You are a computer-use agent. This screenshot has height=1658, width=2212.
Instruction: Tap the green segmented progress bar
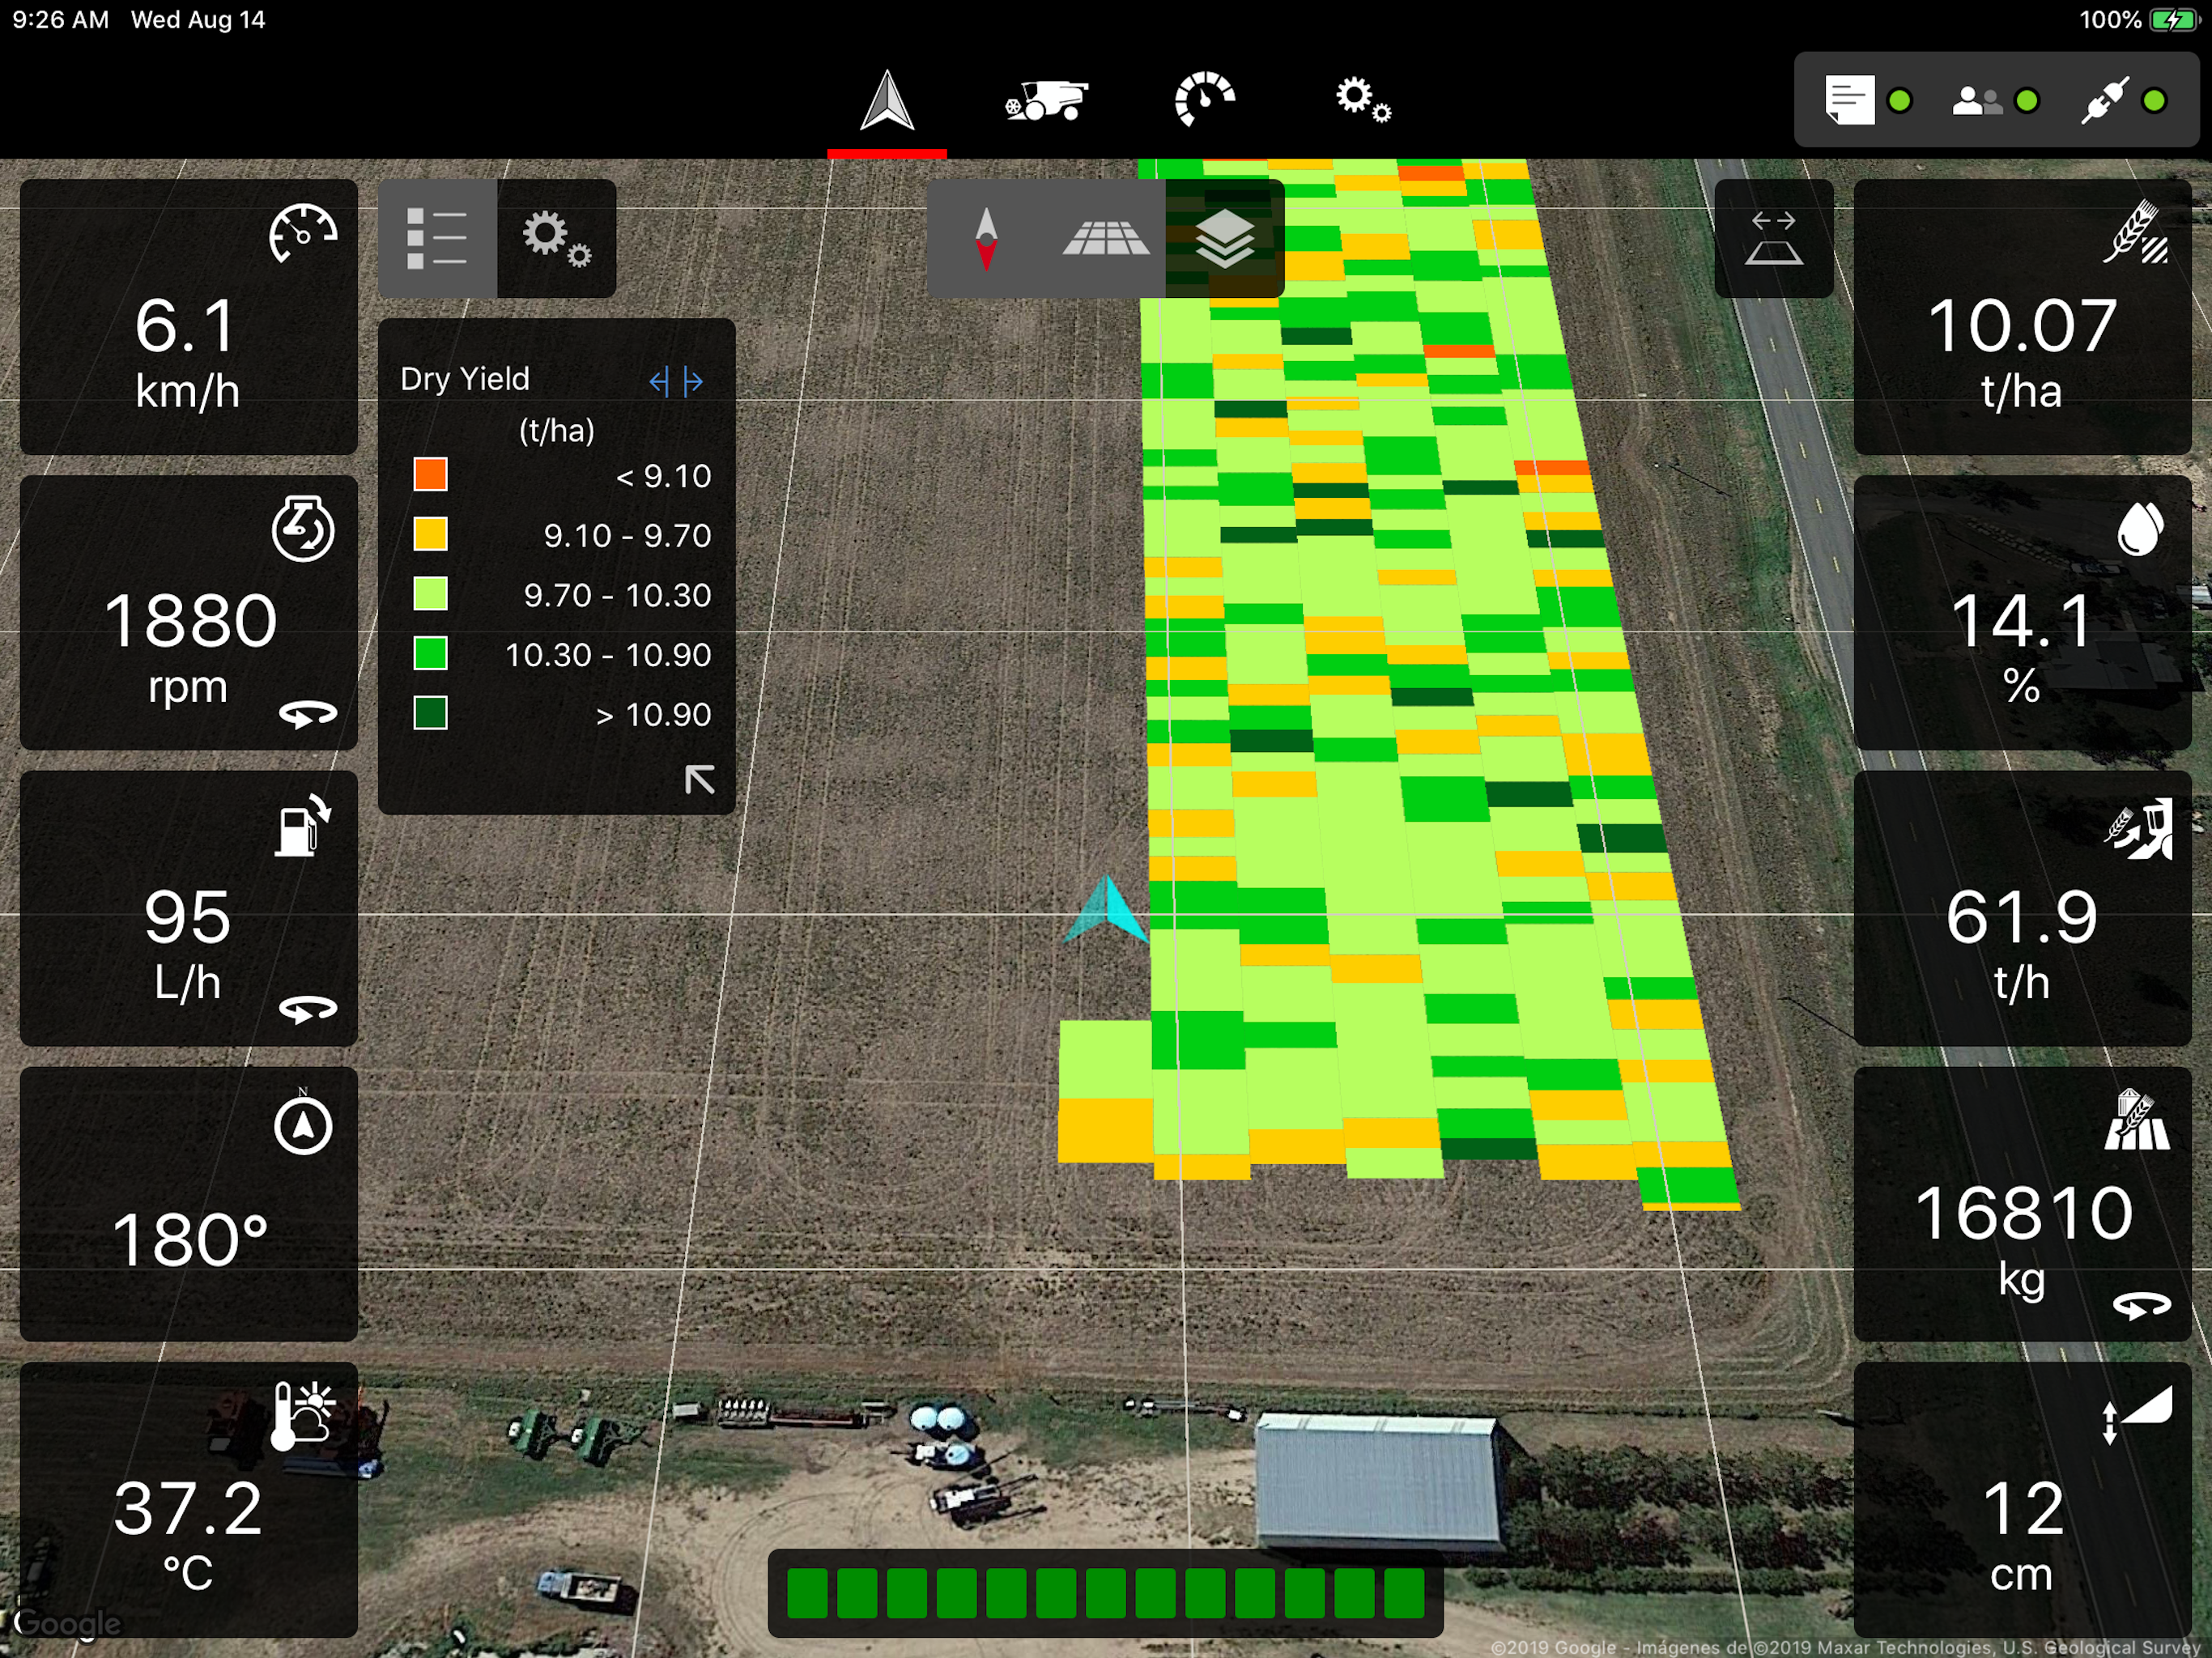1105,1592
